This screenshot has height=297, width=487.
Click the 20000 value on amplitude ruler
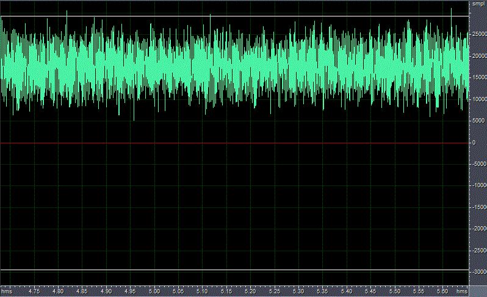[x=478, y=56]
